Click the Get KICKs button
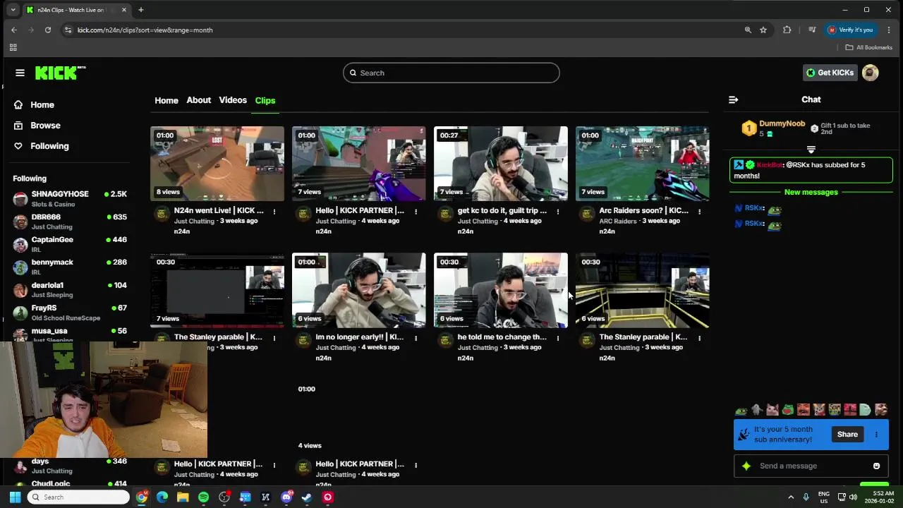This screenshot has height=508, width=903. pos(830,73)
